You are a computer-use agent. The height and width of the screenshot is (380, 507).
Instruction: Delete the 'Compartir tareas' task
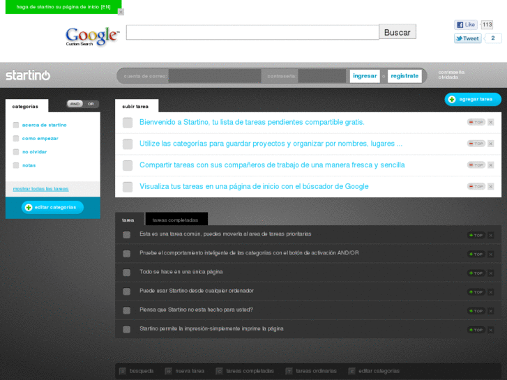(491, 165)
